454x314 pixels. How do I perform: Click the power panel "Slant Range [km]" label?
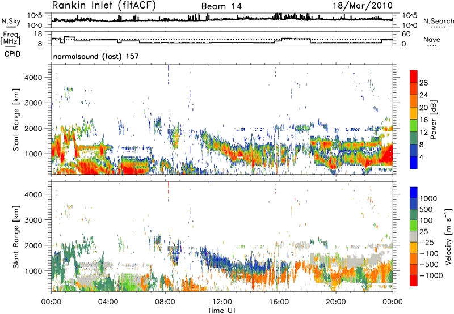16,120
